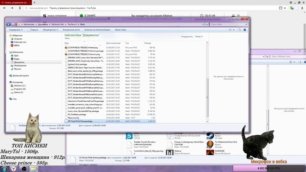This screenshot has width=306, height=172.
Task: Open new browser tab plus button
Action: coord(34,2)
